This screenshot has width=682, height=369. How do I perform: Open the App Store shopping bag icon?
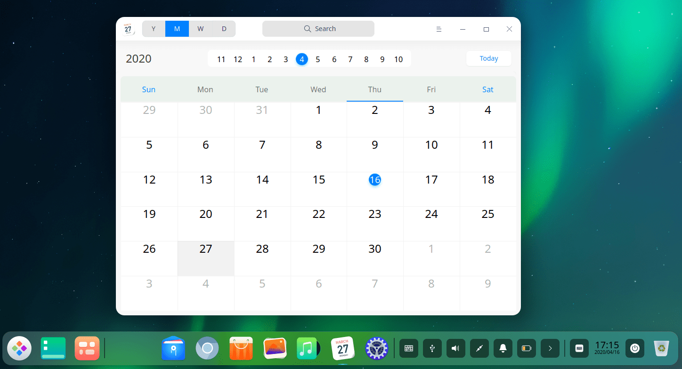241,349
